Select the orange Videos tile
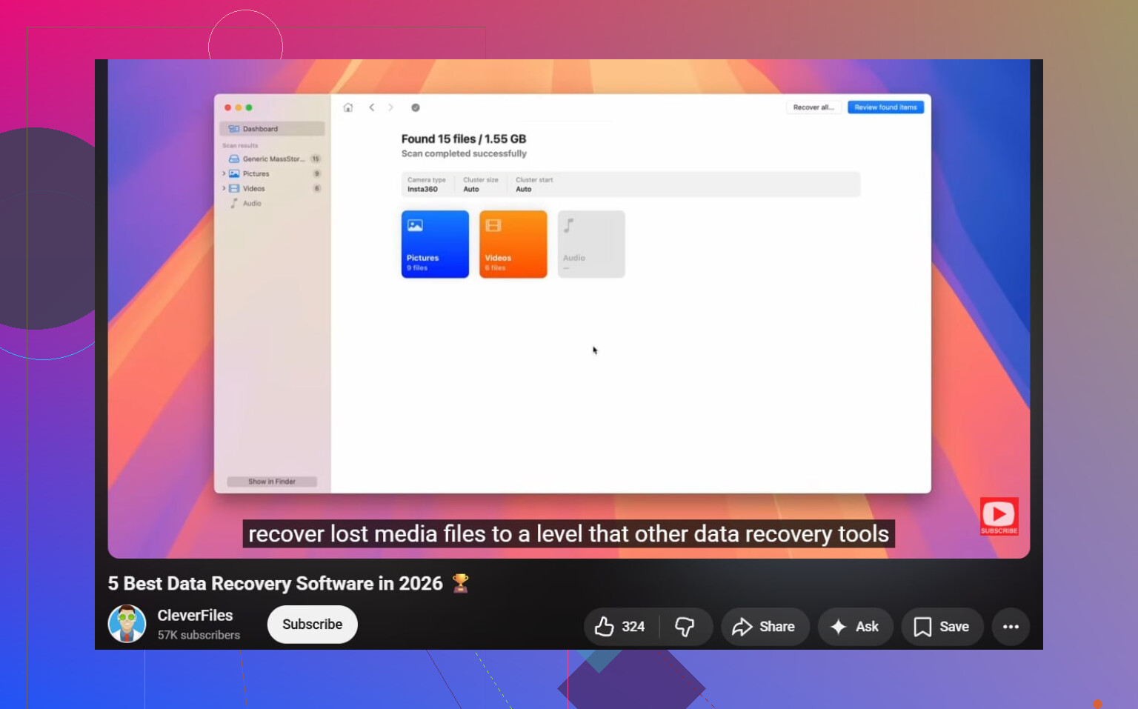Screen dimensions: 1138x709 [513, 244]
